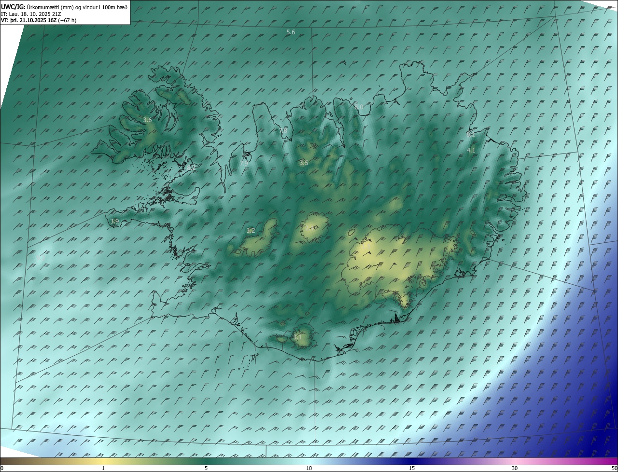Click the 4.1 value in East Iceland
Viewport: 618px width, 472px height.
tap(471, 150)
